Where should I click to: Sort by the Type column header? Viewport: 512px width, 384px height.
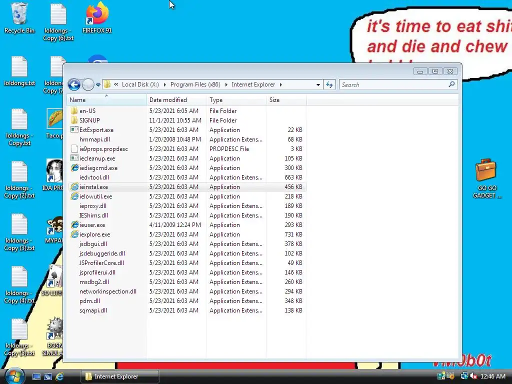point(236,100)
